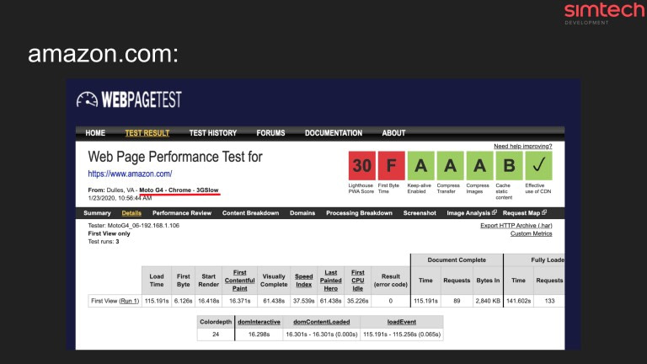This screenshot has height=364, width=647.
Task: Switch to the Performance Review tab
Action: (x=182, y=213)
